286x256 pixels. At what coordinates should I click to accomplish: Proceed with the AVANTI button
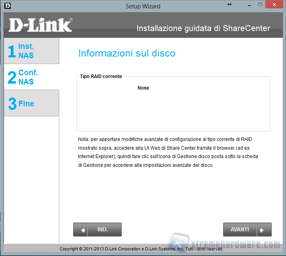pos(247,230)
